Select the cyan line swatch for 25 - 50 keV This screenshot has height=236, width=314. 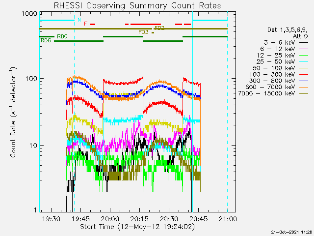pos(303,62)
